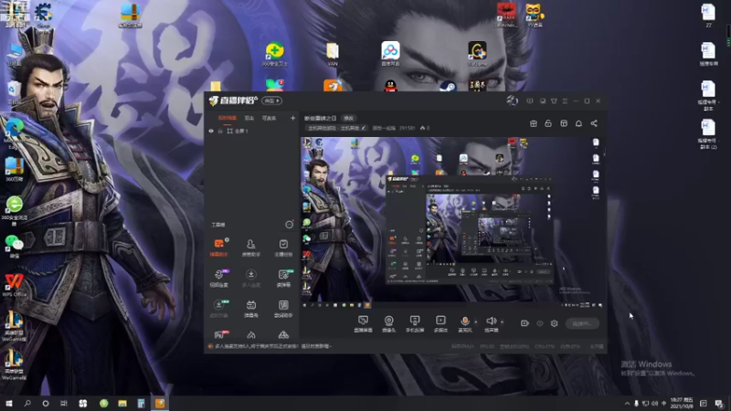
Task: Open the hamburger menu in title bar
Action: coord(565,100)
